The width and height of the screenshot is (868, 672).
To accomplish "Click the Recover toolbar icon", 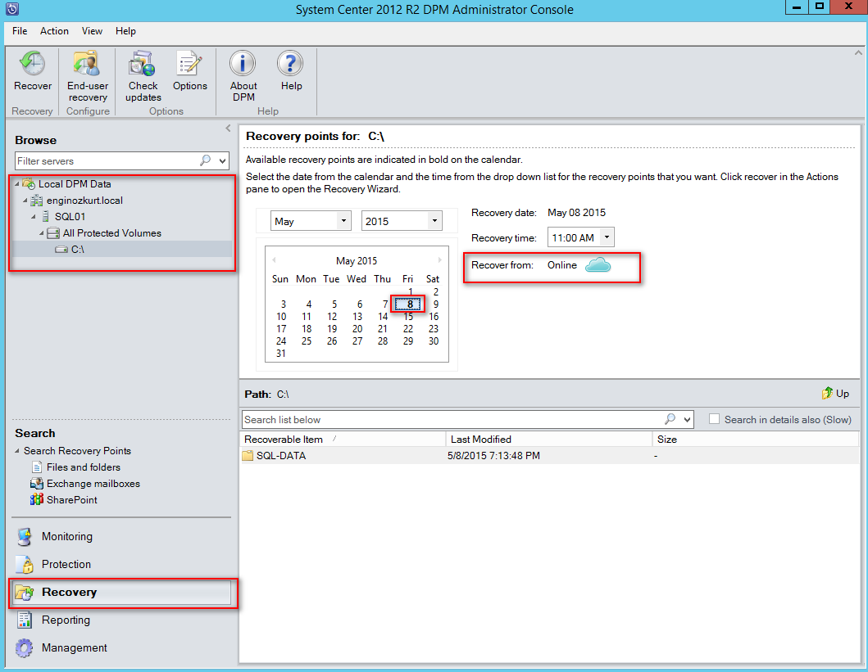I will click(33, 65).
